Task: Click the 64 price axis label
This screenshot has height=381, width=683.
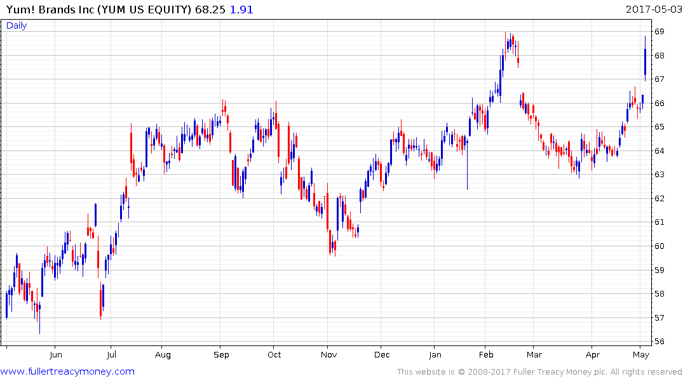Action: coord(659,150)
